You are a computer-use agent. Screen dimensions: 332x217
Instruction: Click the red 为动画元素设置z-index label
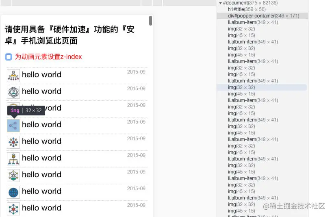[x=48, y=57]
